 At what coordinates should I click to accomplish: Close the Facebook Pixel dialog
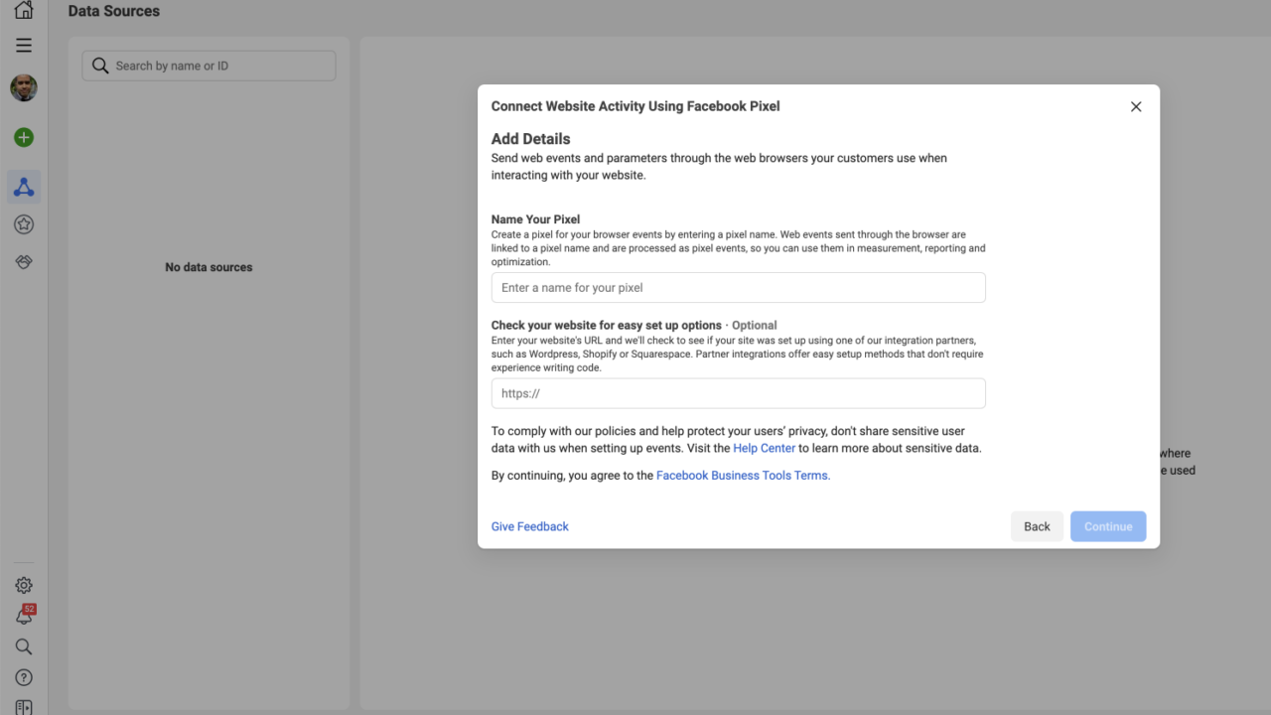click(x=1136, y=106)
